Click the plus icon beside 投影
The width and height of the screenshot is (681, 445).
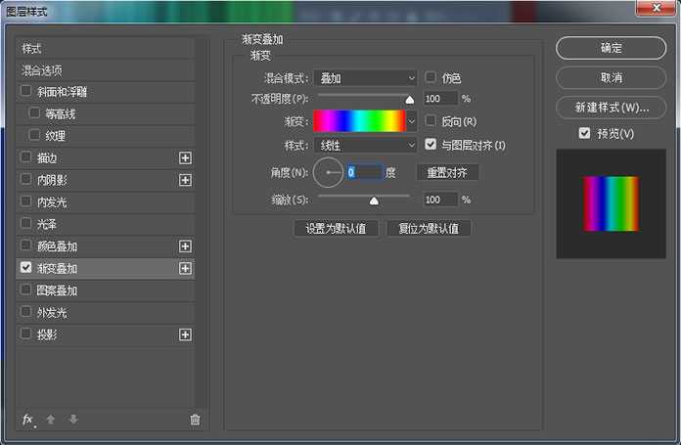[185, 334]
